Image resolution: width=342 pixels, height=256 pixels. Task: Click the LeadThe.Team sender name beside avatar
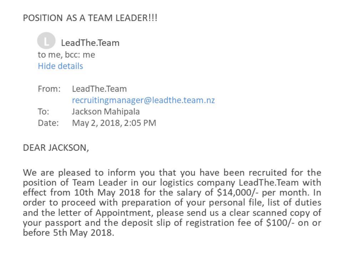coord(90,43)
